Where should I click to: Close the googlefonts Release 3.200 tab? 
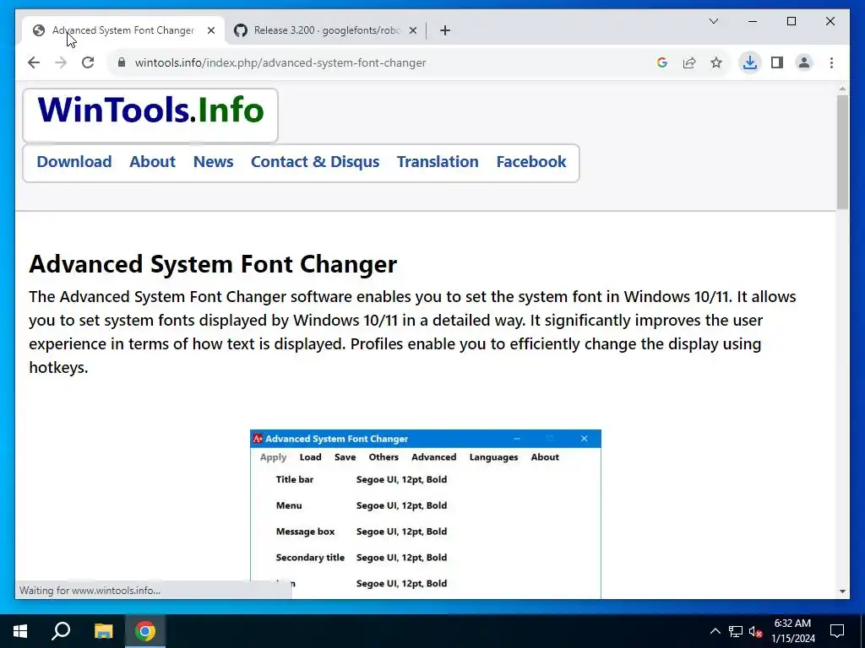coord(412,30)
